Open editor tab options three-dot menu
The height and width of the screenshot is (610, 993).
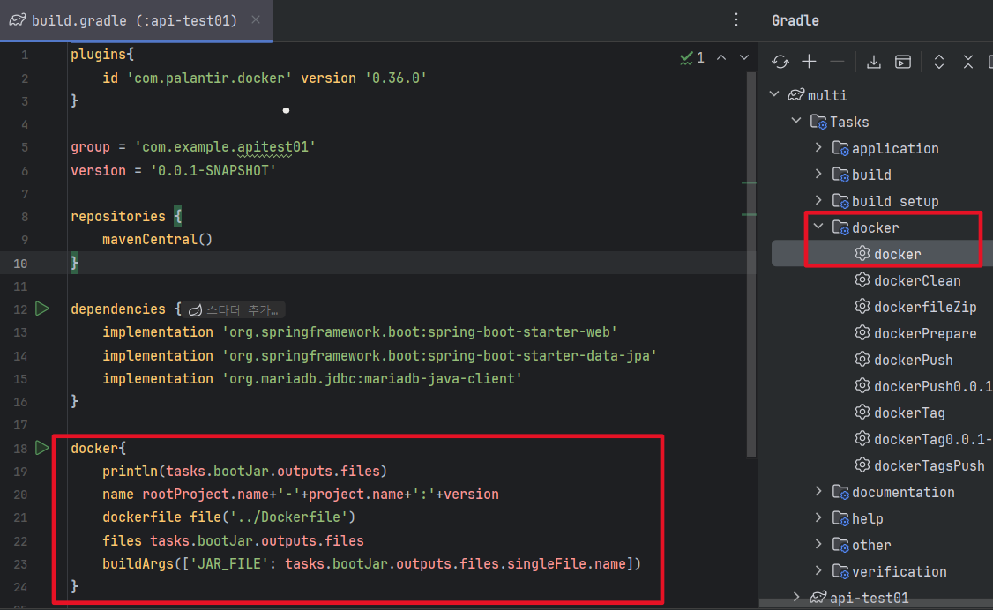click(735, 19)
